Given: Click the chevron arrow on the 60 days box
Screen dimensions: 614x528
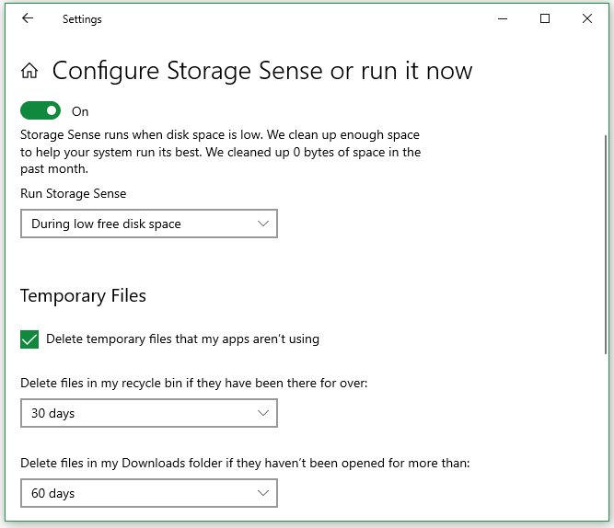Looking at the screenshot, I should (x=263, y=494).
